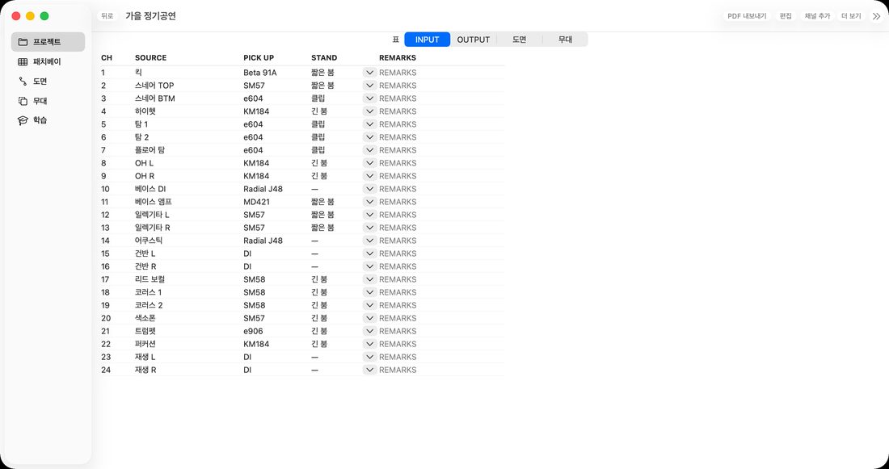Click the 뒤로 back button

(107, 16)
